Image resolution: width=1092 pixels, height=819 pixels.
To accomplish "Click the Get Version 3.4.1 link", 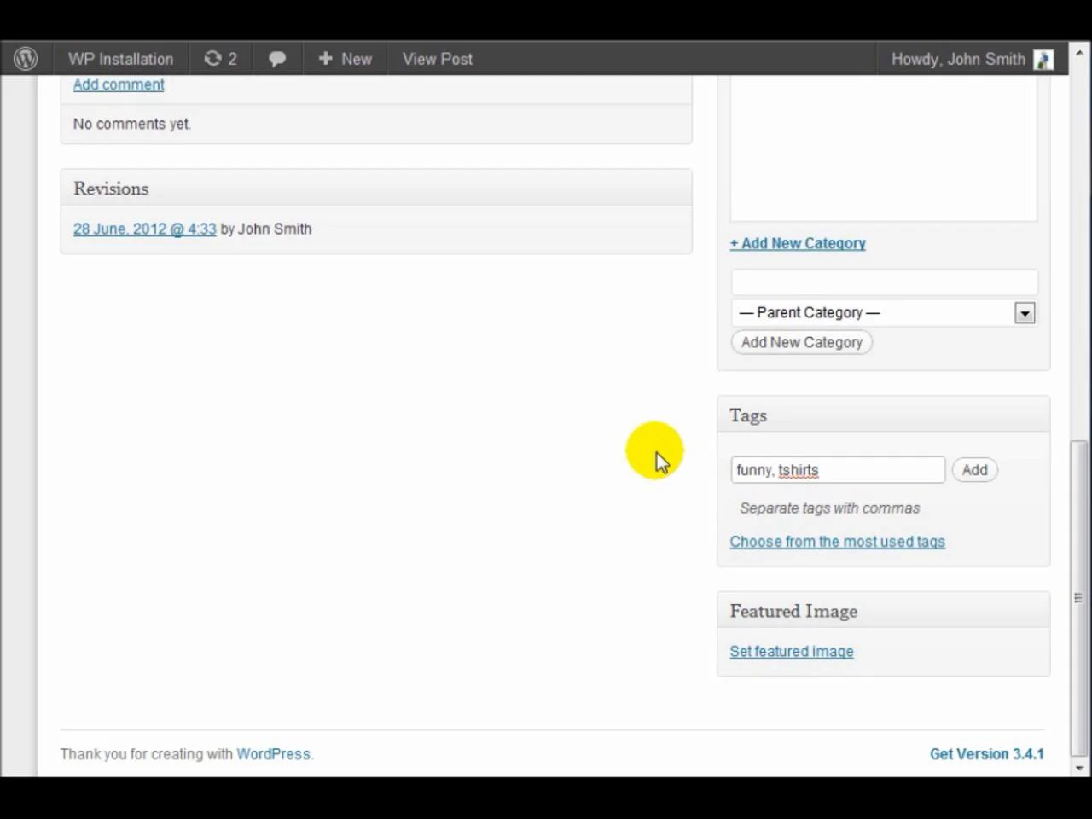I will click(x=987, y=754).
